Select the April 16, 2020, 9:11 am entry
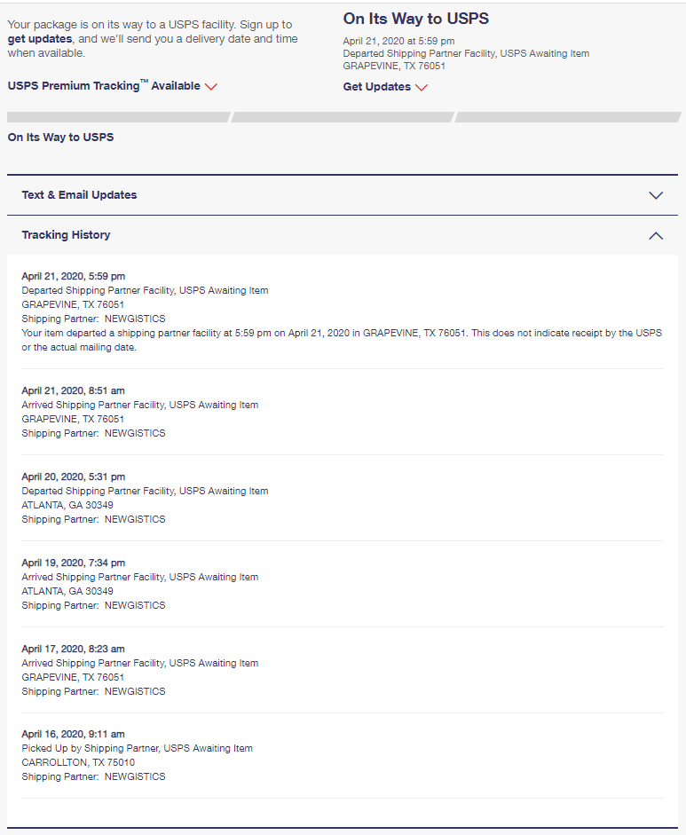The image size is (686, 835). point(73,735)
